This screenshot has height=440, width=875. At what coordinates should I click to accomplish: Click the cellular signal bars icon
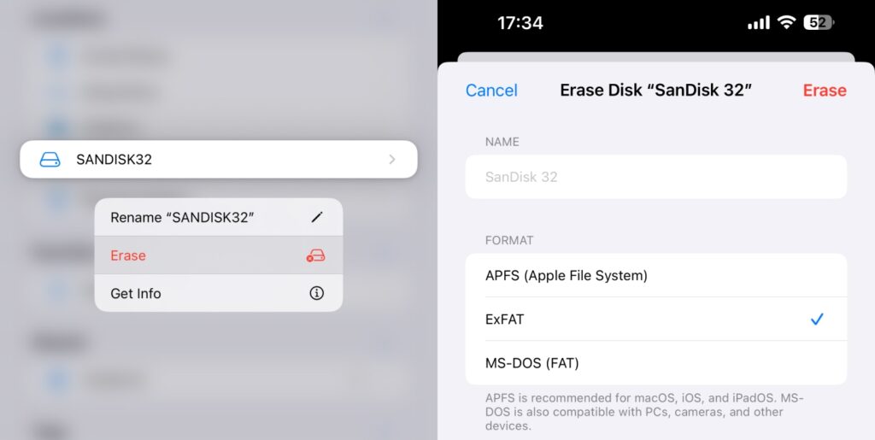point(759,23)
